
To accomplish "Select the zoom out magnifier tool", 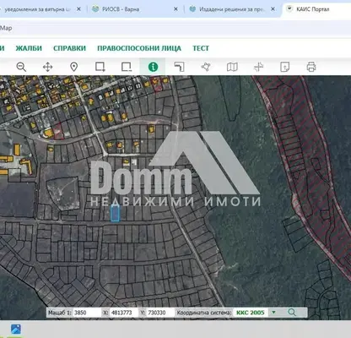I will pyautogui.click(x=21, y=67).
